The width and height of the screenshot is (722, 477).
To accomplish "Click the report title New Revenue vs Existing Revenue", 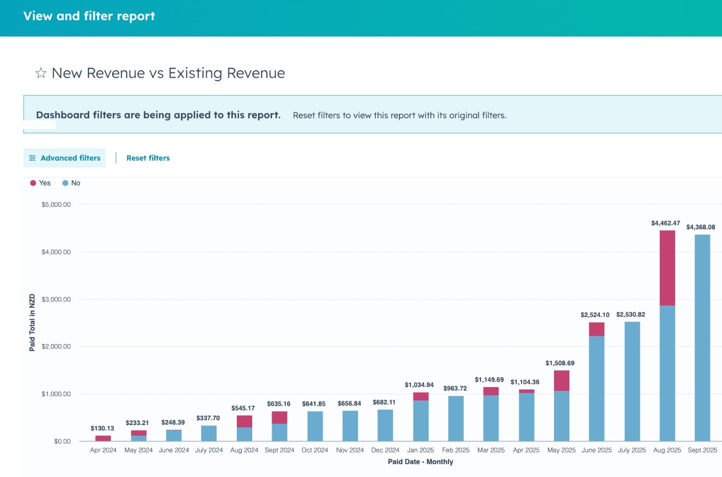I will click(x=168, y=73).
